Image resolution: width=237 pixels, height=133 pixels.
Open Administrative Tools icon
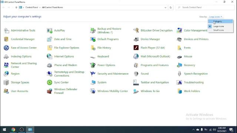pyautogui.click(x=6, y=30)
